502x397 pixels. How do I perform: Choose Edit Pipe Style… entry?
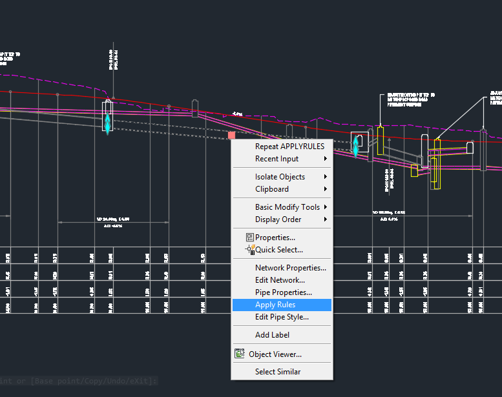coord(282,317)
